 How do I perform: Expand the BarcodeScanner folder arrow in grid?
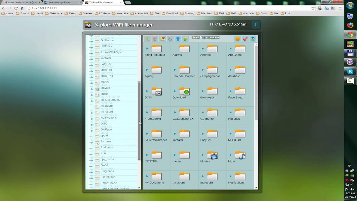click(x=175, y=70)
